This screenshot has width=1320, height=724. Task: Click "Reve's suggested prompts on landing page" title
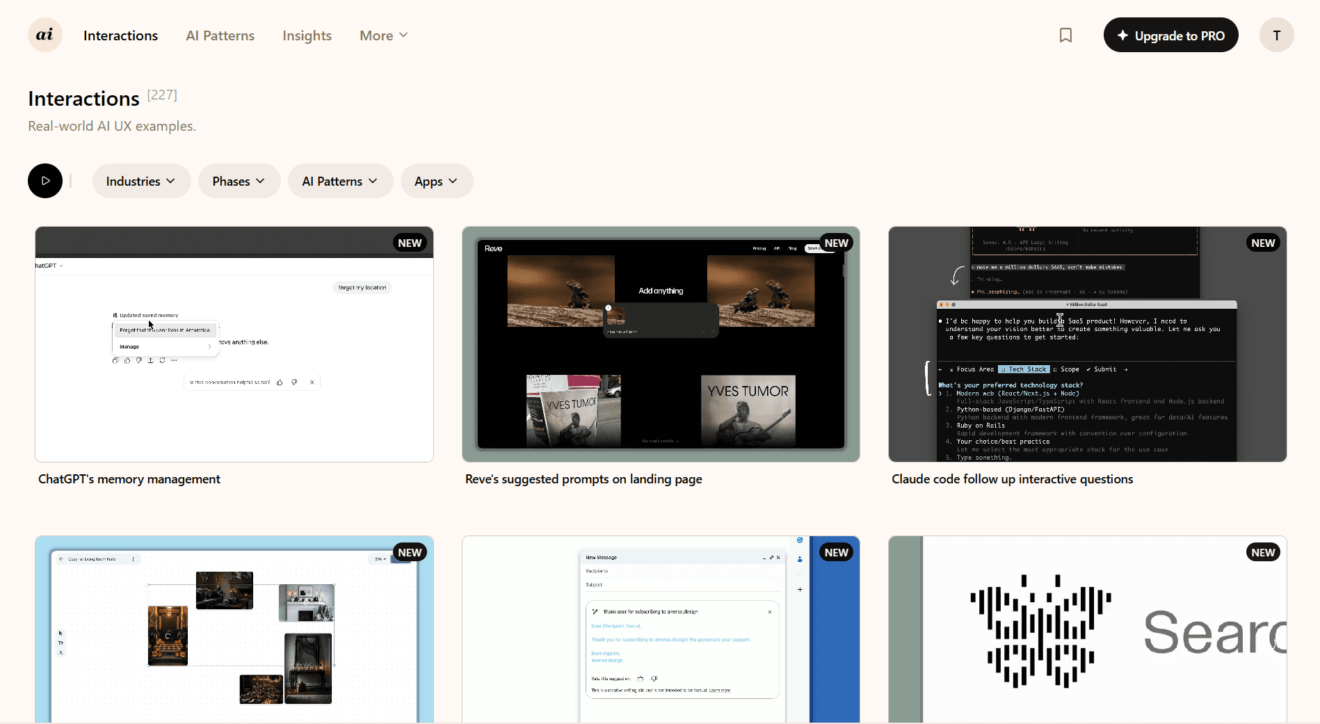coord(583,479)
